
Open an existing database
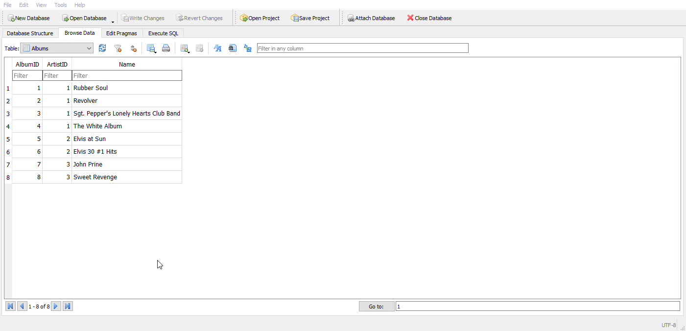tap(84, 18)
